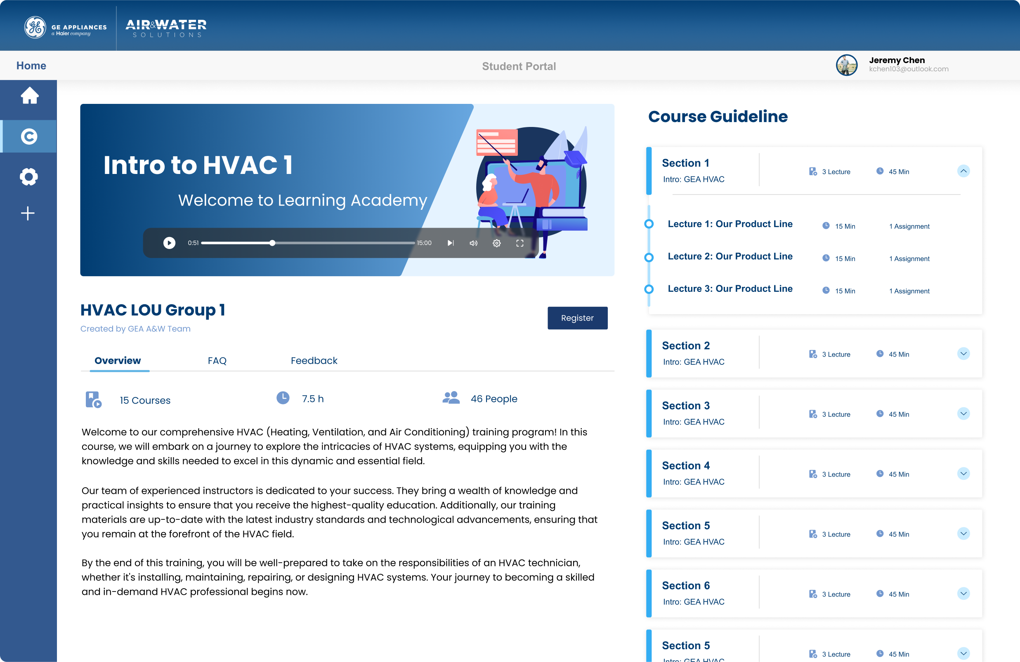Select Lecture 3 timeline circle marker
Viewport: 1020px width, 662px height.
pos(649,289)
